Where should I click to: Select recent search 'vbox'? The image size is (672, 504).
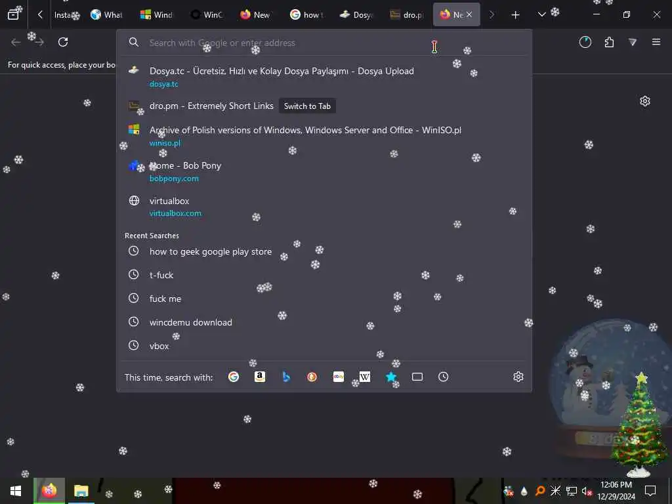(324, 345)
